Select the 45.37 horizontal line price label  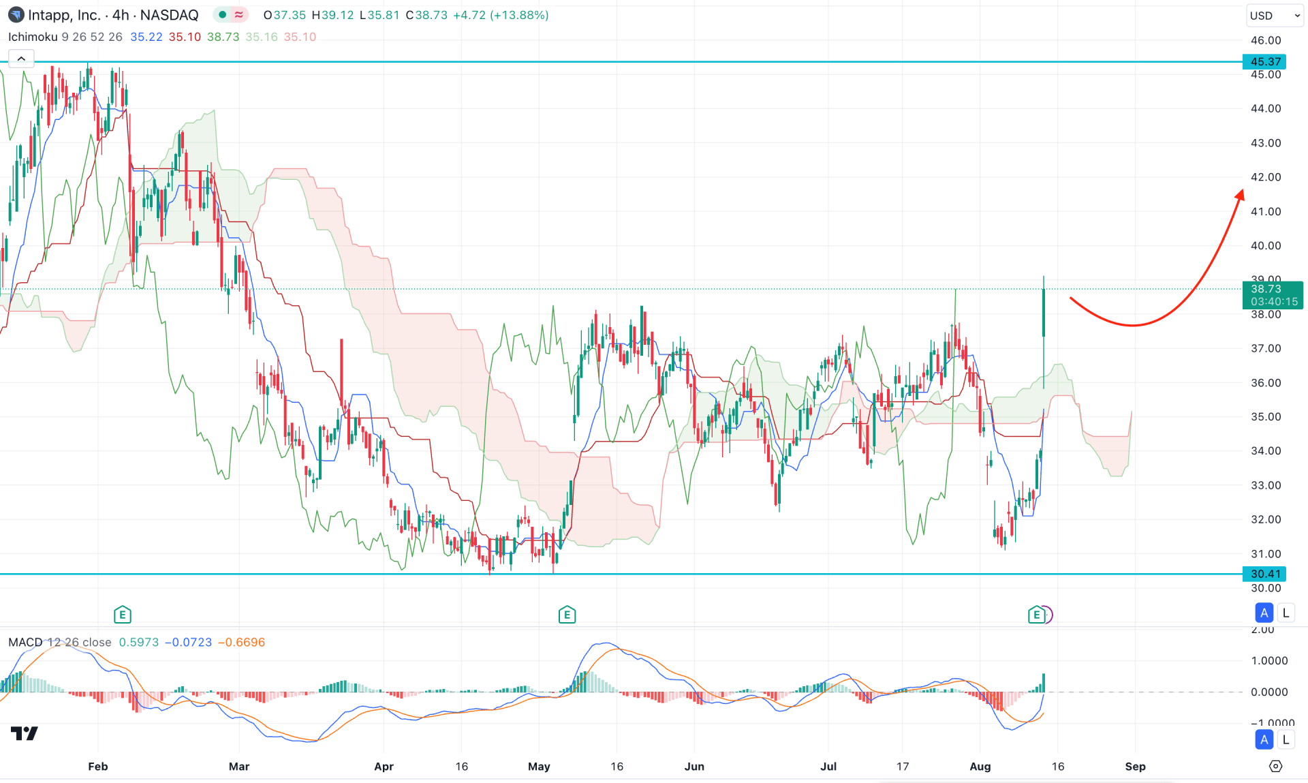1264,61
